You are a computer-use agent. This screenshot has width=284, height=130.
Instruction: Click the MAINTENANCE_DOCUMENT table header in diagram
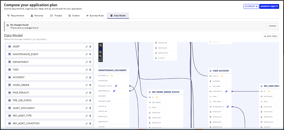coord(113,70)
